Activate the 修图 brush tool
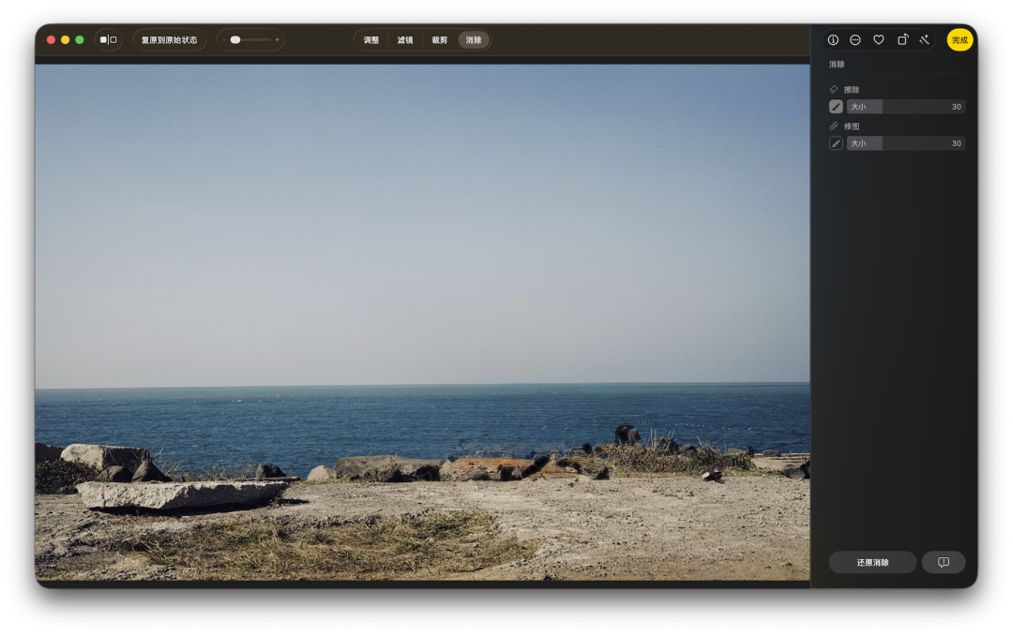Image resolution: width=1013 pixels, height=635 pixels. pyautogui.click(x=836, y=143)
